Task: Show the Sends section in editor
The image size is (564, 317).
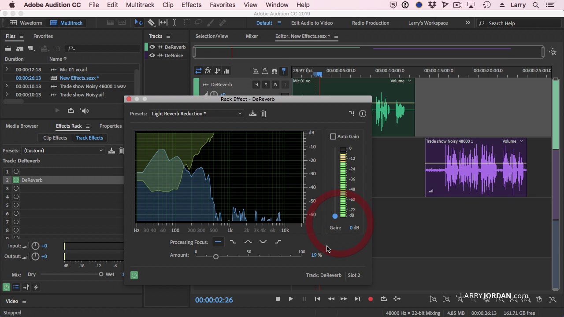Action: pos(217,71)
